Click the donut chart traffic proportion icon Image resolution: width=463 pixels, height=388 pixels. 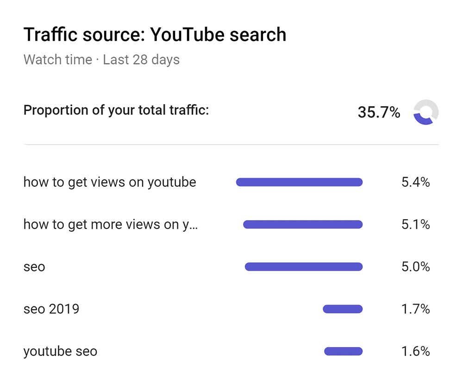426,112
